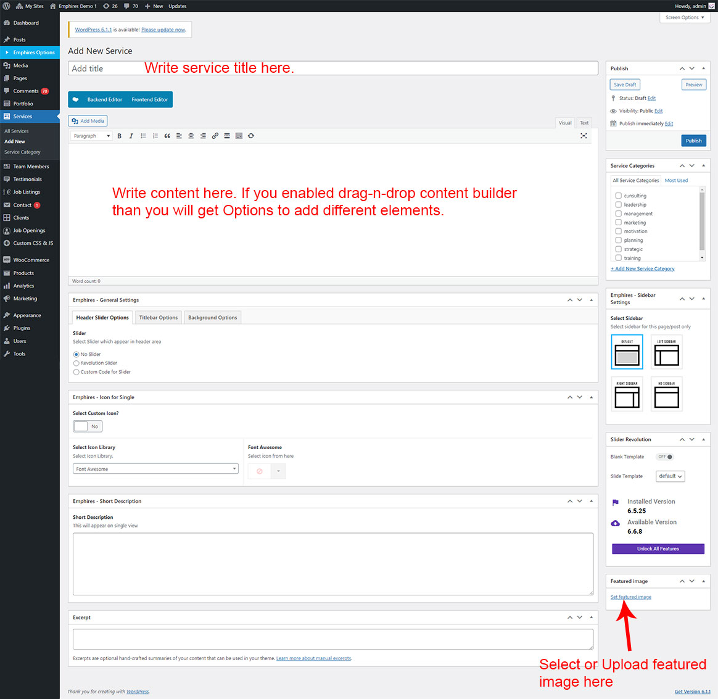Switch to the Titlebar Options tab
This screenshot has width=718, height=699.
[x=158, y=318]
